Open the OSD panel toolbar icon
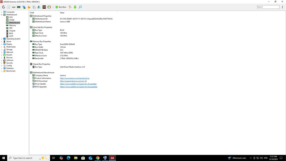286x161 pixels. [44, 7]
